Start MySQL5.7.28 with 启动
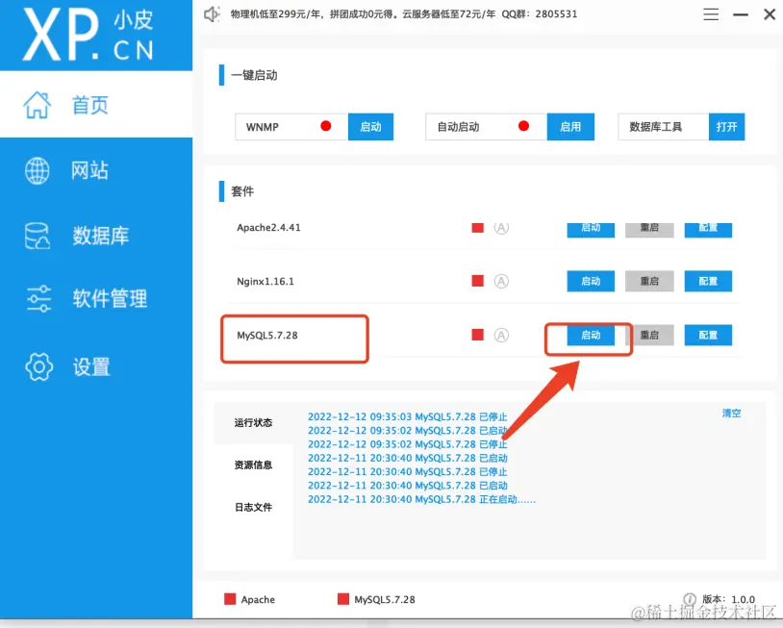The width and height of the screenshot is (783, 628). (x=591, y=335)
